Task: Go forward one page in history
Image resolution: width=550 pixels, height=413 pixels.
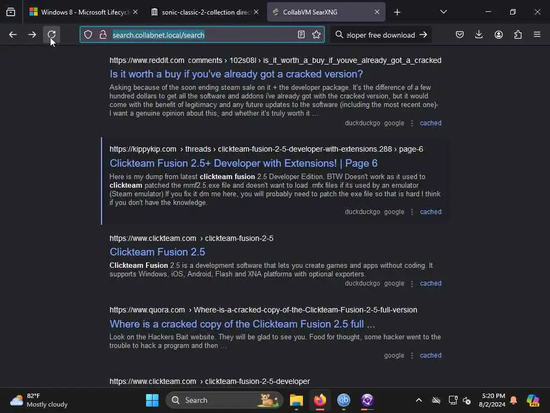Action: pyautogui.click(x=32, y=35)
